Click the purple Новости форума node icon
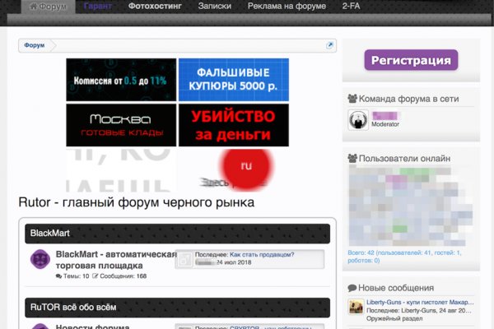This screenshot has width=494, height=329. coord(40,326)
